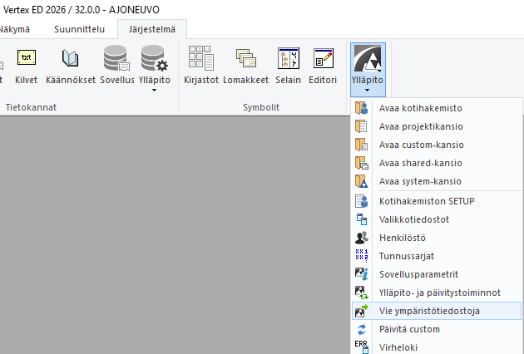Image resolution: width=524 pixels, height=354 pixels.
Task: Click the Tietokannat Ylläpito database gear icon
Action: click(154, 58)
